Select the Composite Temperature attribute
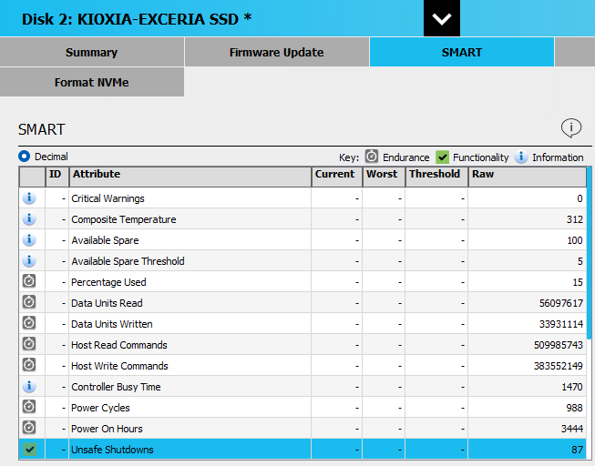The image size is (595, 466). click(x=124, y=219)
